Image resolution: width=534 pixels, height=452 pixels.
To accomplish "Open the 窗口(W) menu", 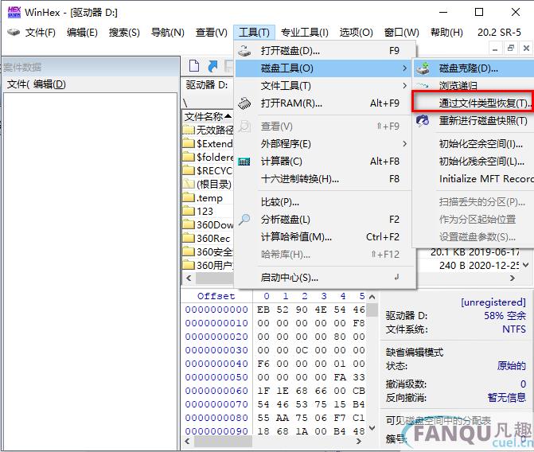I will tap(402, 33).
